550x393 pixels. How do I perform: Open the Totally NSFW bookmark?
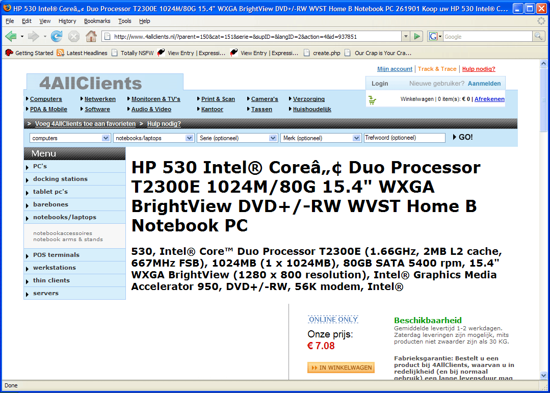132,53
